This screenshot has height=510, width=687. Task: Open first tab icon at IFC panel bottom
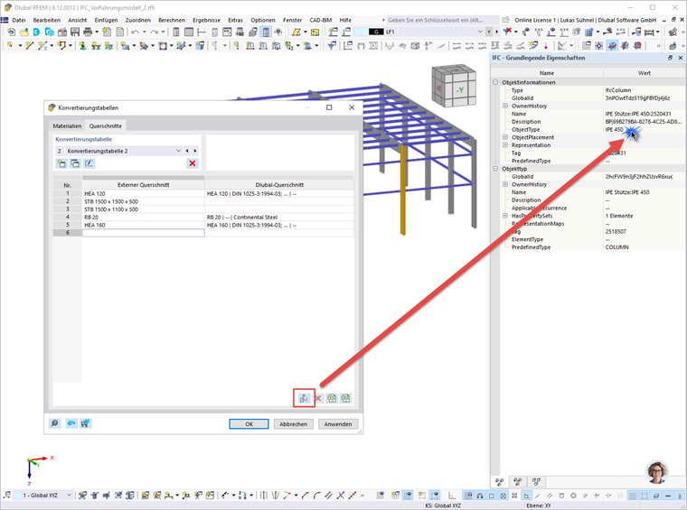pyautogui.click(x=499, y=482)
